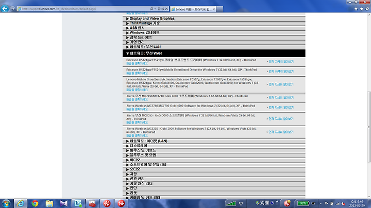
Task: Open Windows Explorer folder in taskbar
Action: click(x=49, y=203)
